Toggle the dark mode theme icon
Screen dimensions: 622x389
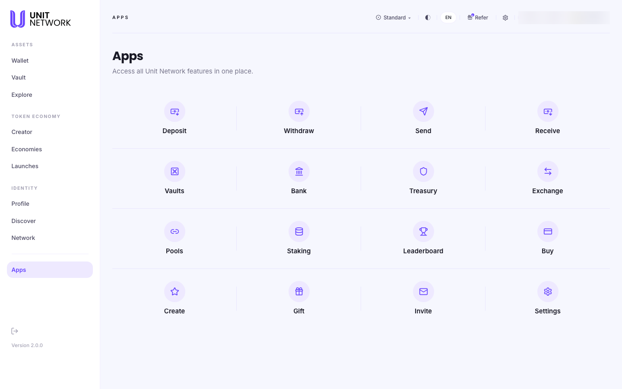click(x=428, y=18)
